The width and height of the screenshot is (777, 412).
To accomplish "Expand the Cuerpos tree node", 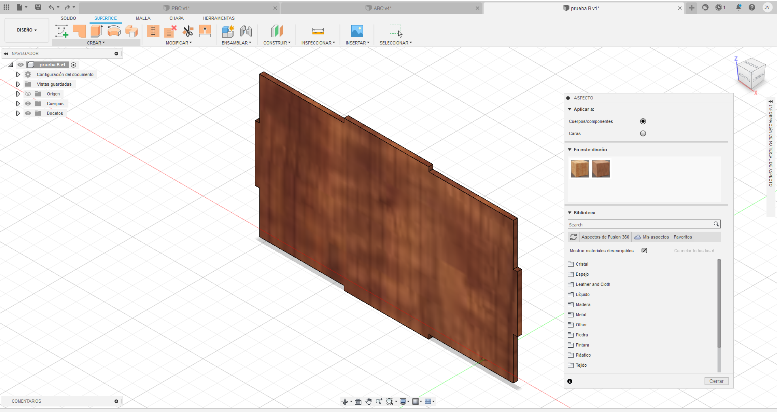I will point(18,104).
